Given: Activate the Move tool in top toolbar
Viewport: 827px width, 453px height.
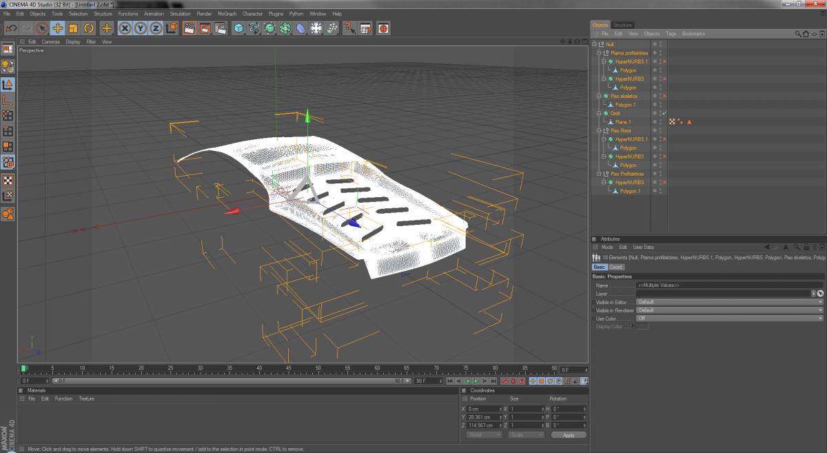Looking at the screenshot, I should [58, 28].
